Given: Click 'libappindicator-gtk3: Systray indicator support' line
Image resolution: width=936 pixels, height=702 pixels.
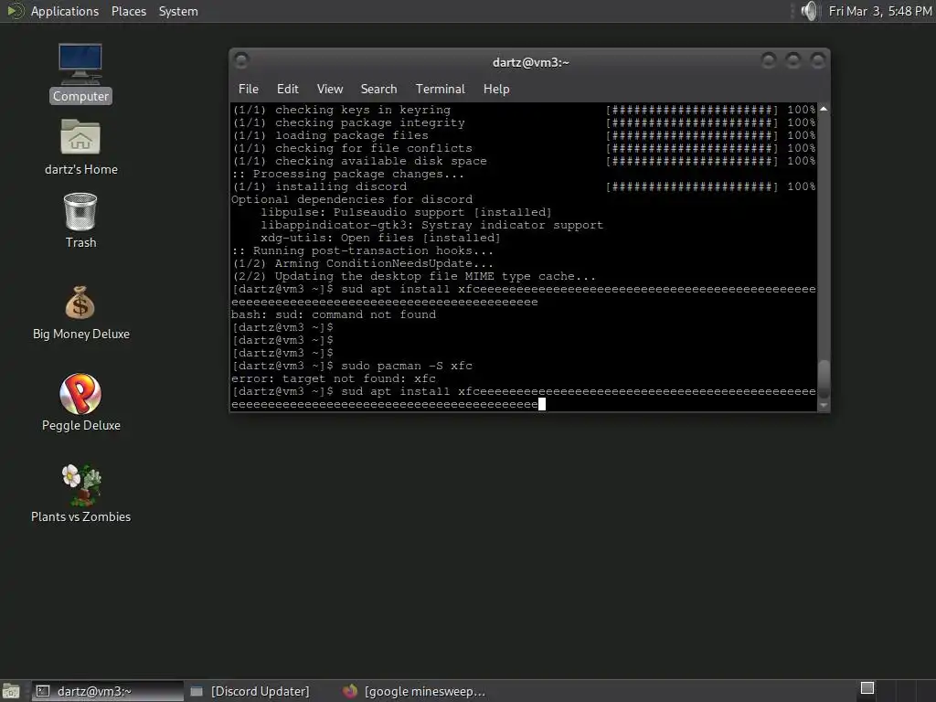Looking at the screenshot, I should coord(431,225).
